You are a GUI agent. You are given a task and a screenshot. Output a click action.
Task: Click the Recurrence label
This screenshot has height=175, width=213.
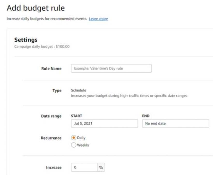coord(52,138)
